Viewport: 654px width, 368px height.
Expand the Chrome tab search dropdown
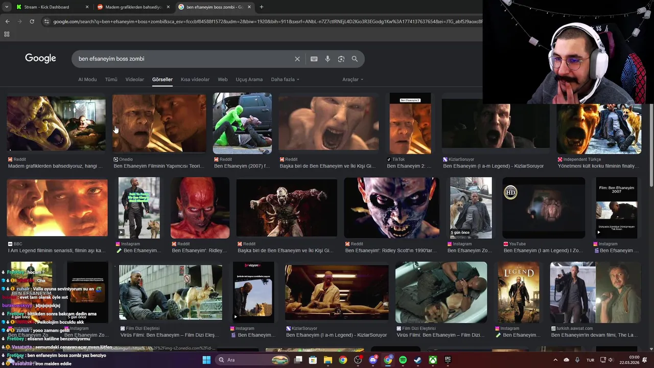tap(7, 7)
